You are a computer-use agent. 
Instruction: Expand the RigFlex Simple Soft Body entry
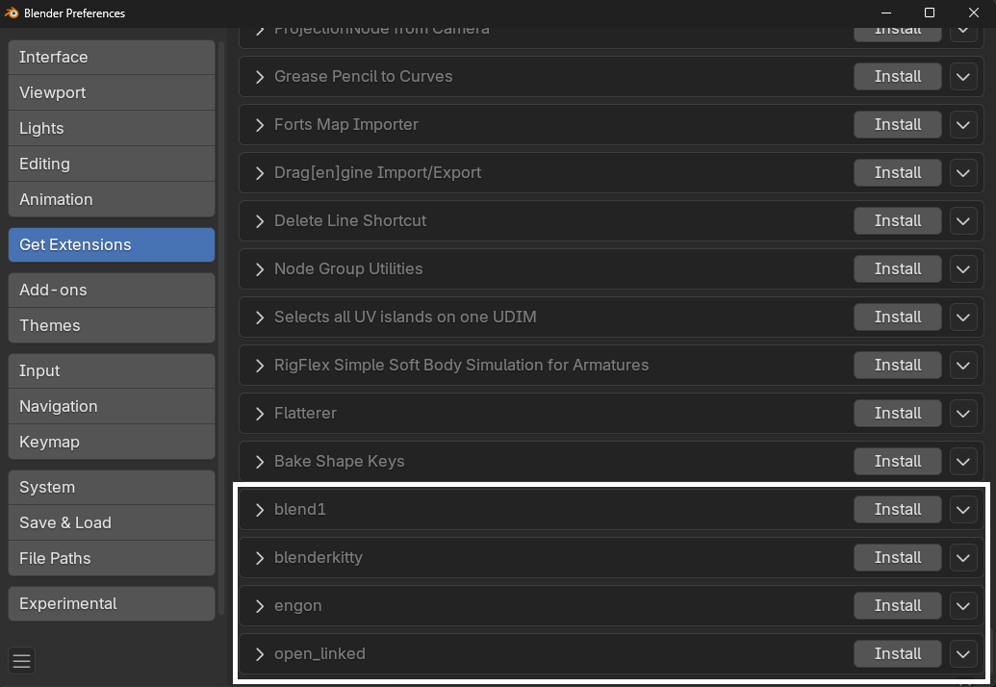(258, 365)
